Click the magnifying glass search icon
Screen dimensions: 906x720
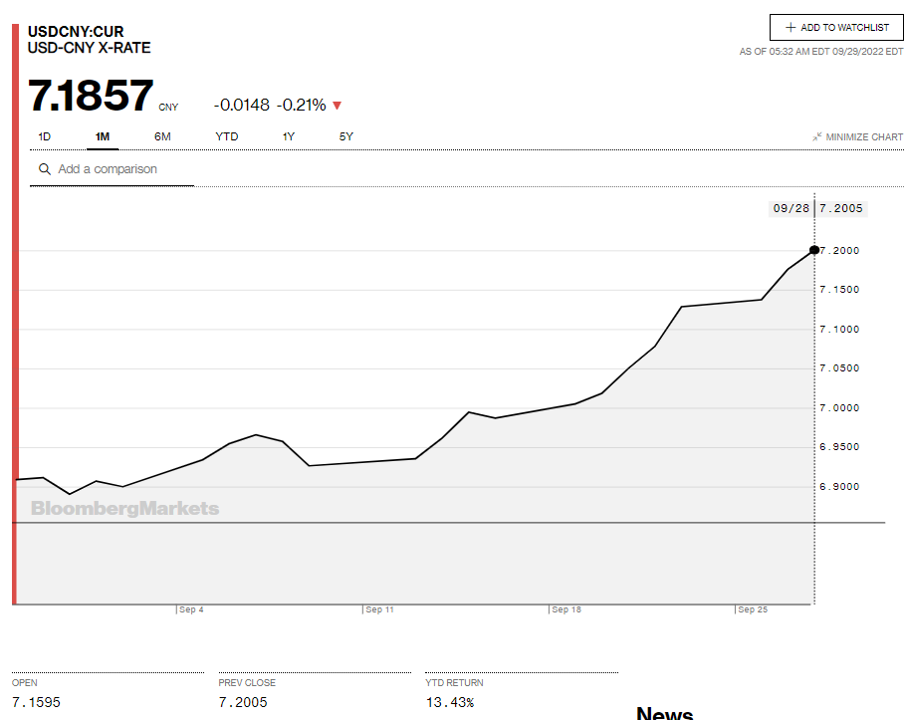45,169
